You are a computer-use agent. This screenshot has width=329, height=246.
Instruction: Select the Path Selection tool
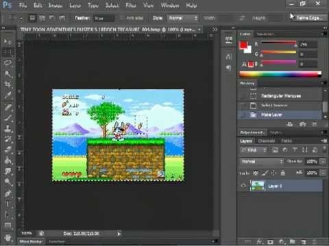pos(8,215)
